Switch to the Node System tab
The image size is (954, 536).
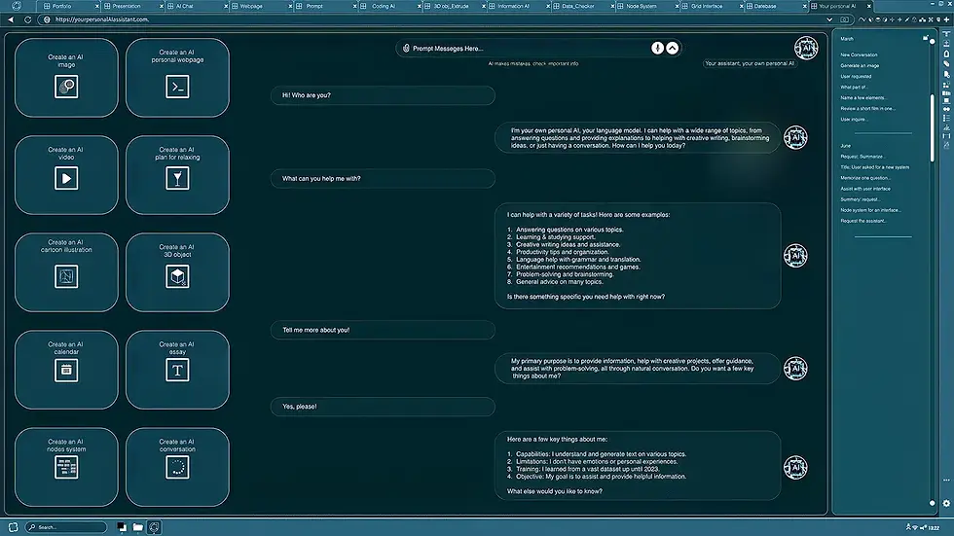click(646, 6)
